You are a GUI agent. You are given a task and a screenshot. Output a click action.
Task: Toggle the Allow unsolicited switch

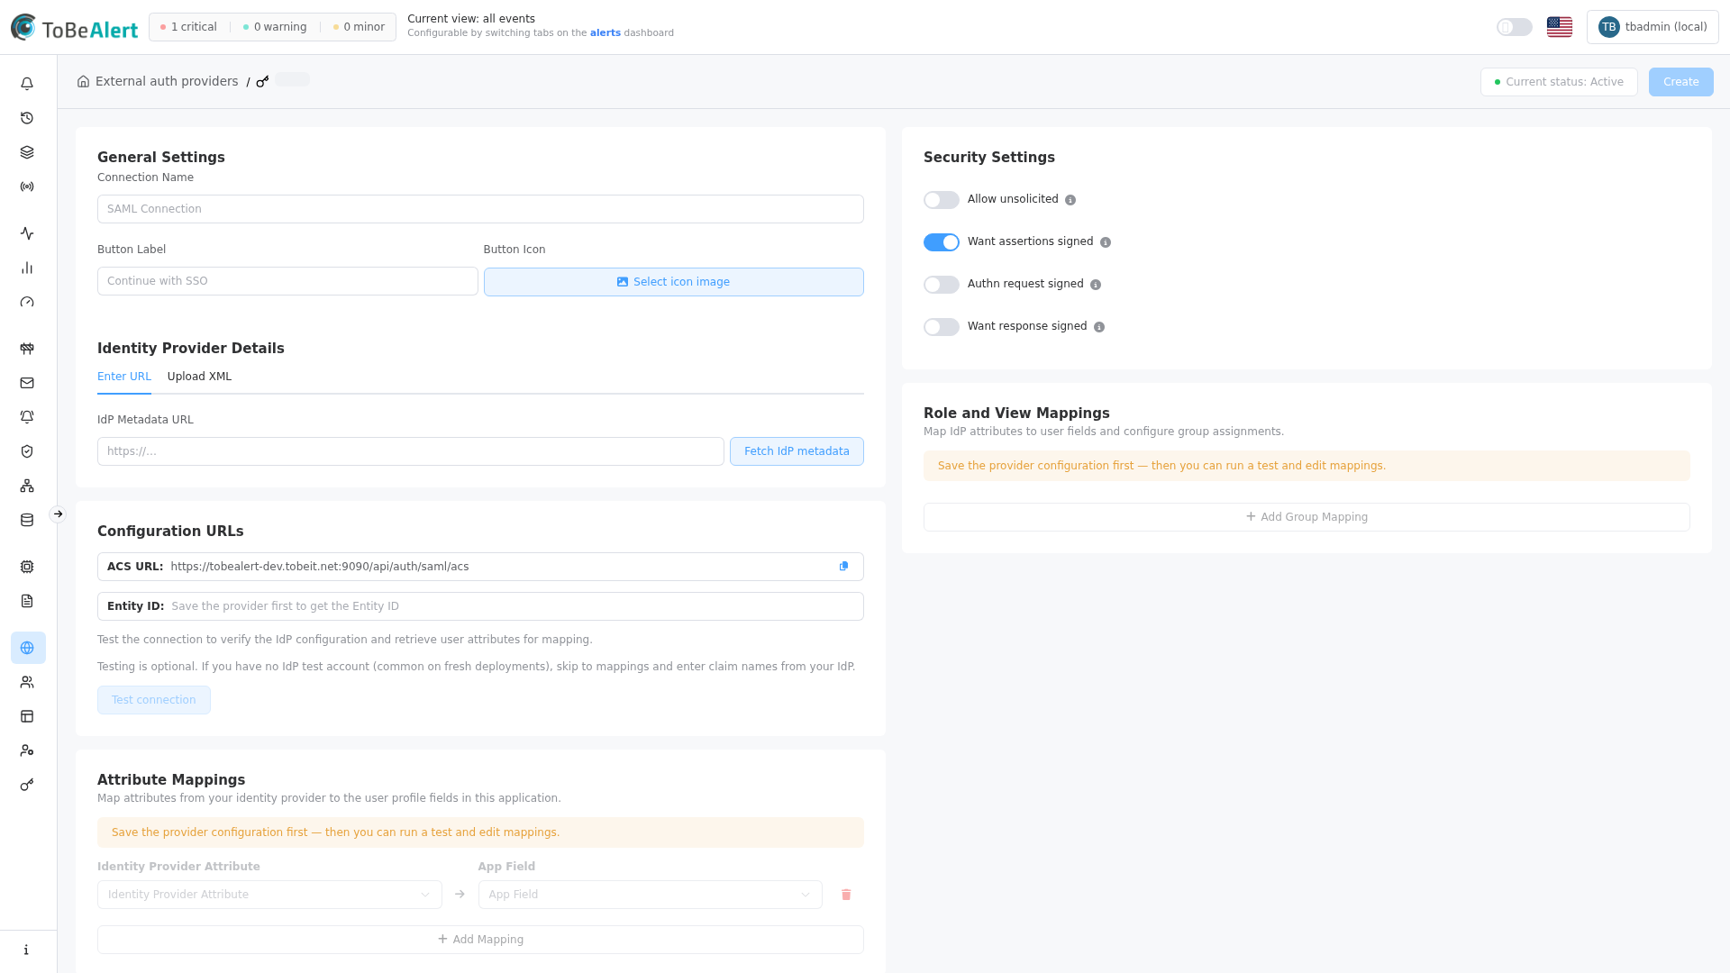tap(942, 200)
